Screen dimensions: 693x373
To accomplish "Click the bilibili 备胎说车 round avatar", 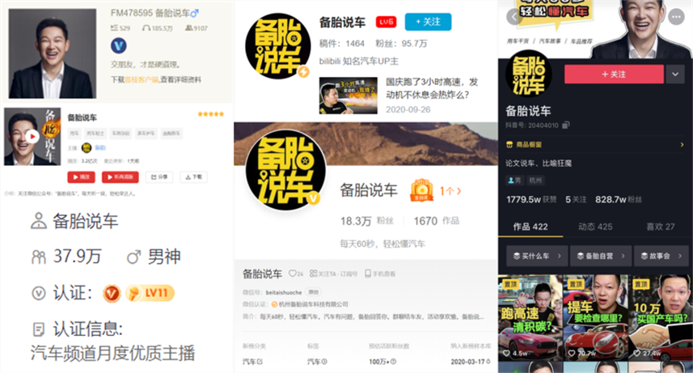I will coord(277,46).
